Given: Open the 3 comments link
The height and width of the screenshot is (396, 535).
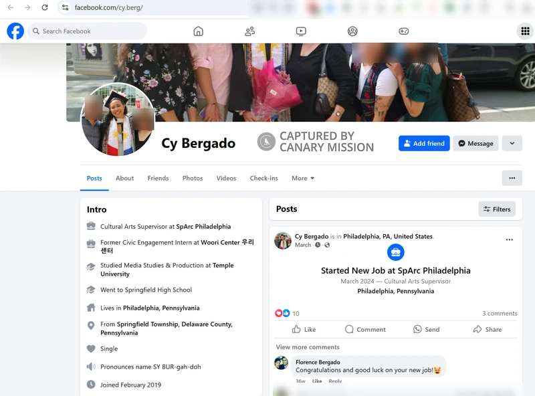Looking at the screenshot, I should pos(500,313).
